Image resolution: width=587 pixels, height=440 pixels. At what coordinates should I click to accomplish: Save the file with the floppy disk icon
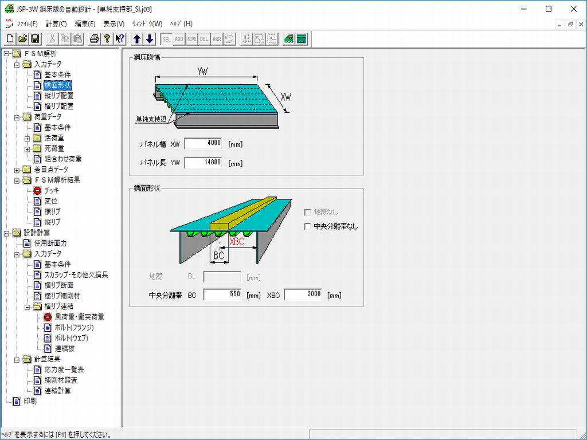pos(35,39)
